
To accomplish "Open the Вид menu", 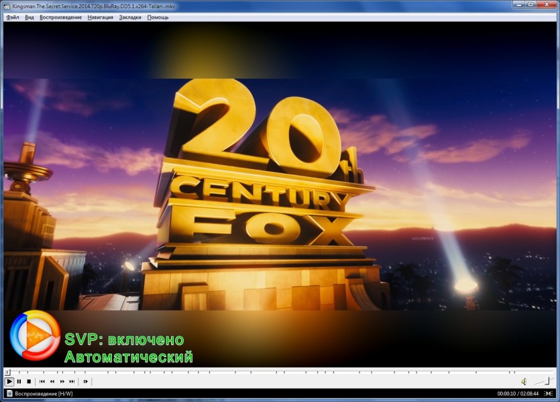I will (30, 17).
